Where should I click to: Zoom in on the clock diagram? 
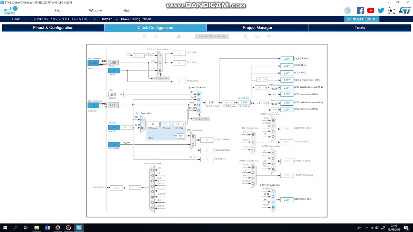point(245,36)
